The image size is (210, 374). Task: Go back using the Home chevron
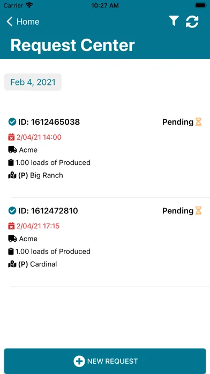10,21
